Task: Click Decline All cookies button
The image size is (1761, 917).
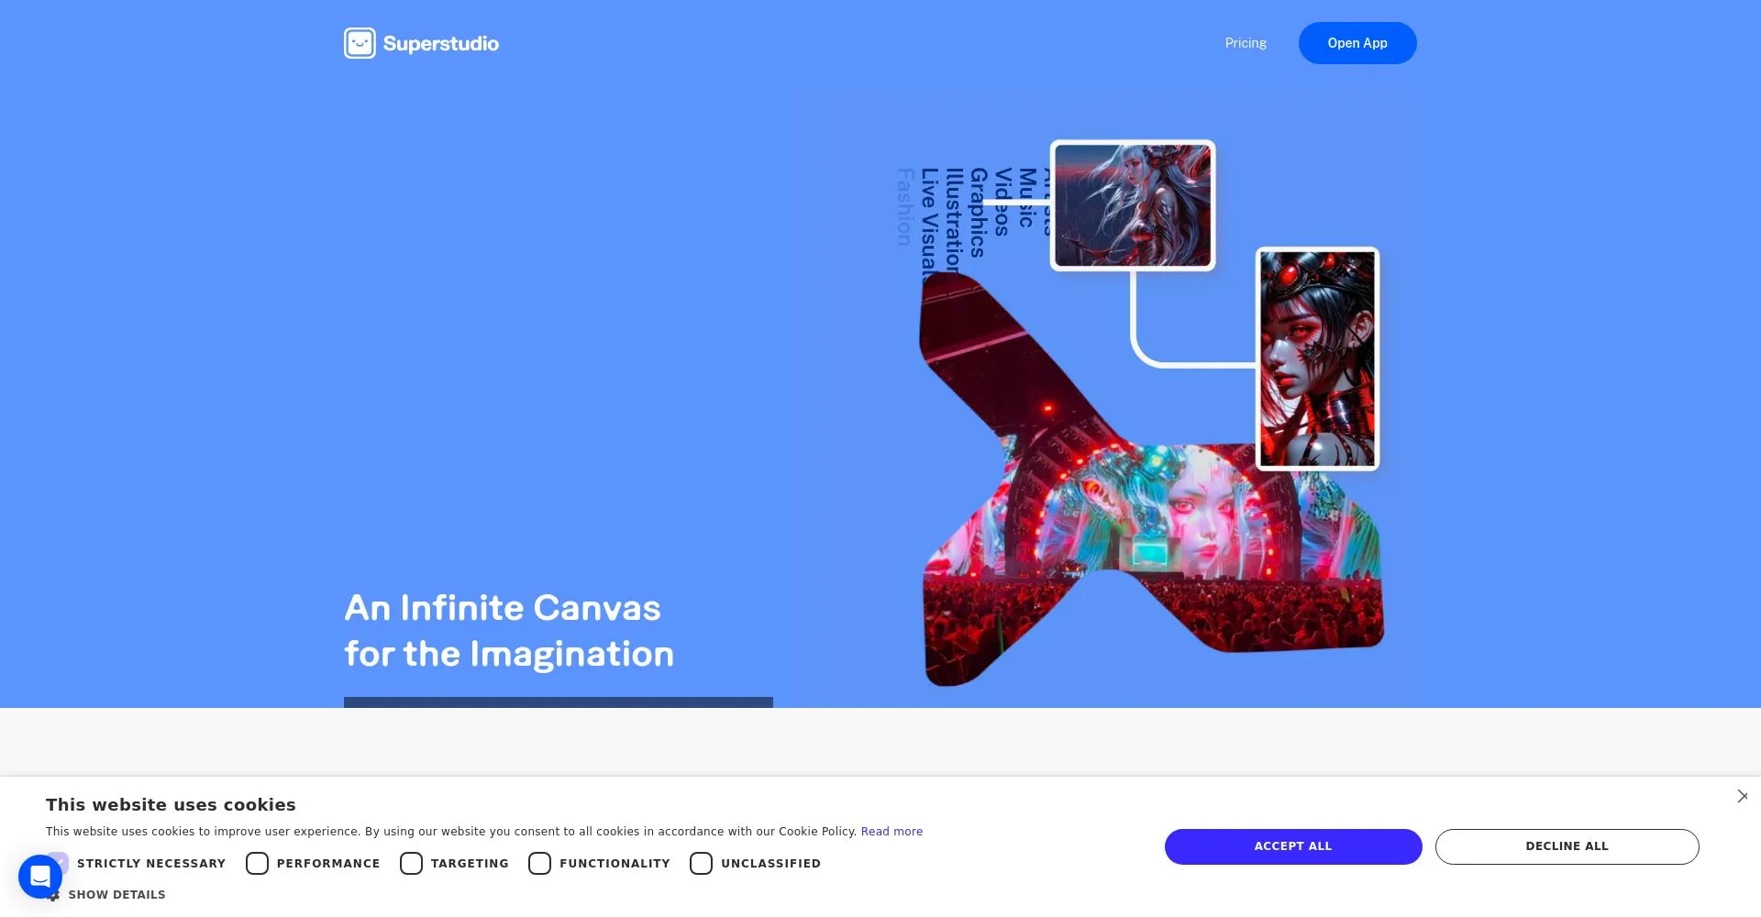Action: coord(1567,846)
